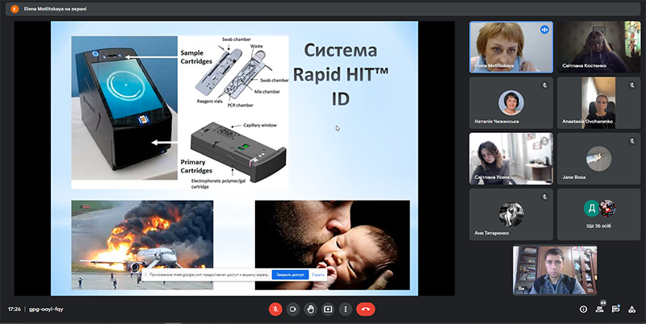Click the 'Система Rapid HIT™ ID' slide title

pos(340,74)
